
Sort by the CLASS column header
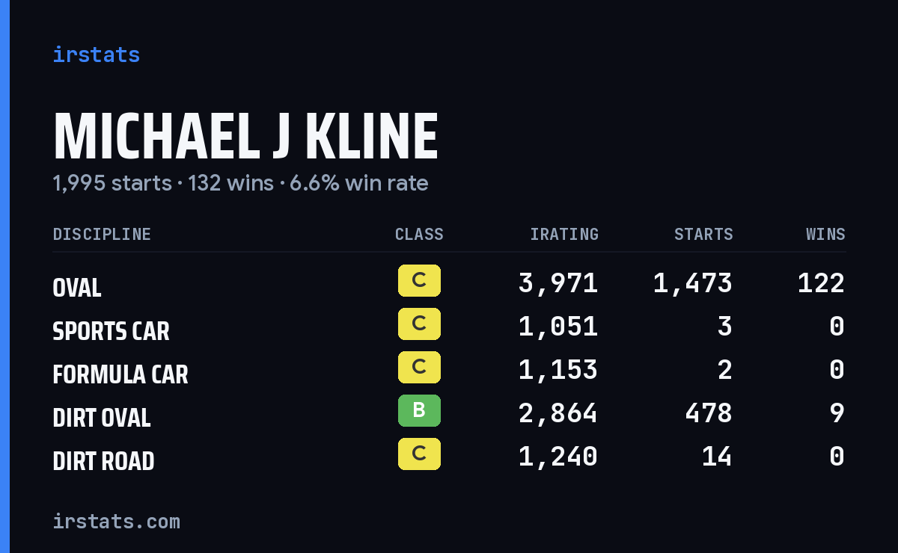tap(419, 235)
